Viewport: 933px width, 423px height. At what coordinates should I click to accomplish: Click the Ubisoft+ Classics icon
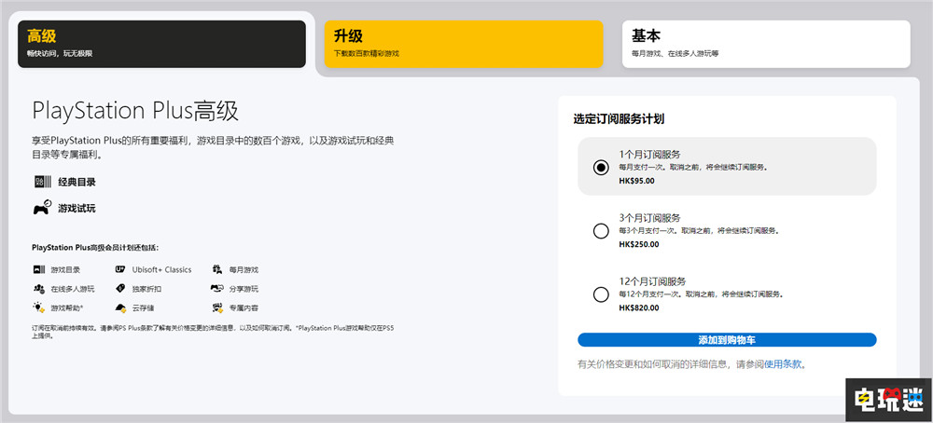pyautogui.click(x=120, y=269)
